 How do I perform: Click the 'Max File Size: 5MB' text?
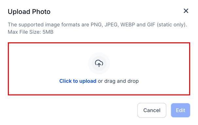pyautogui.click(x=30, y=32)
